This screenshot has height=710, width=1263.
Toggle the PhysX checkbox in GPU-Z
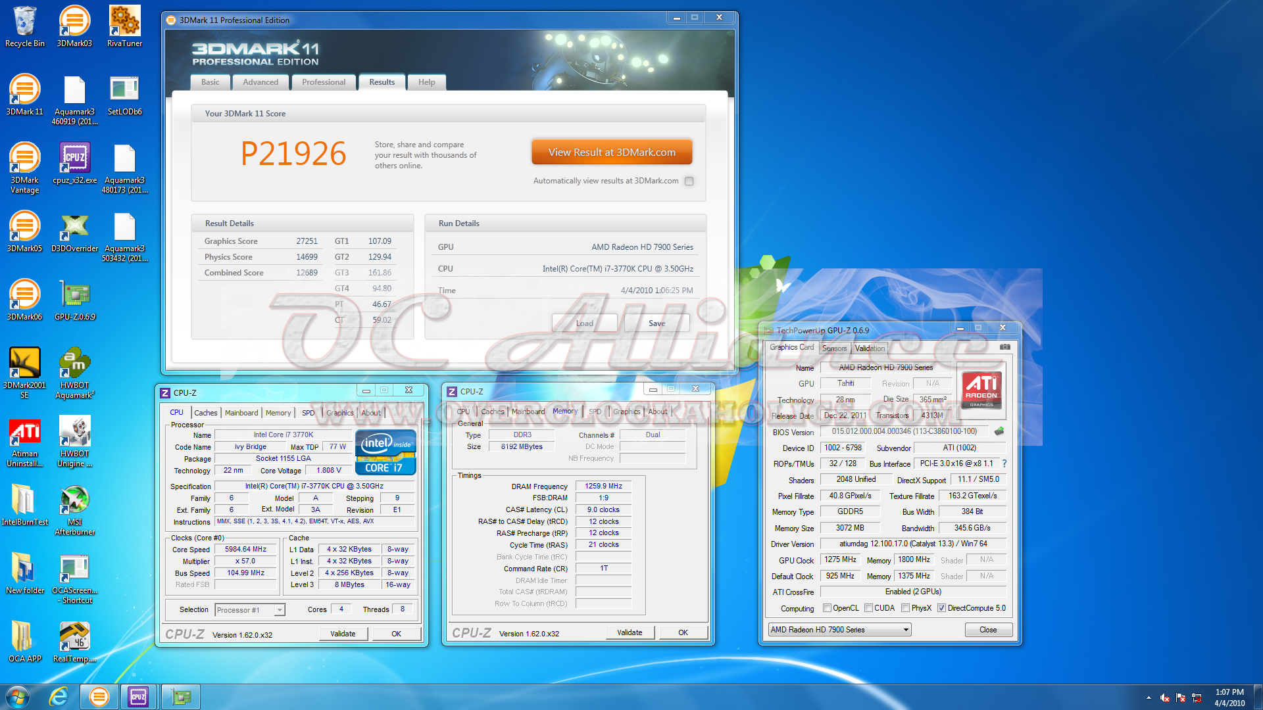[905, 608]
